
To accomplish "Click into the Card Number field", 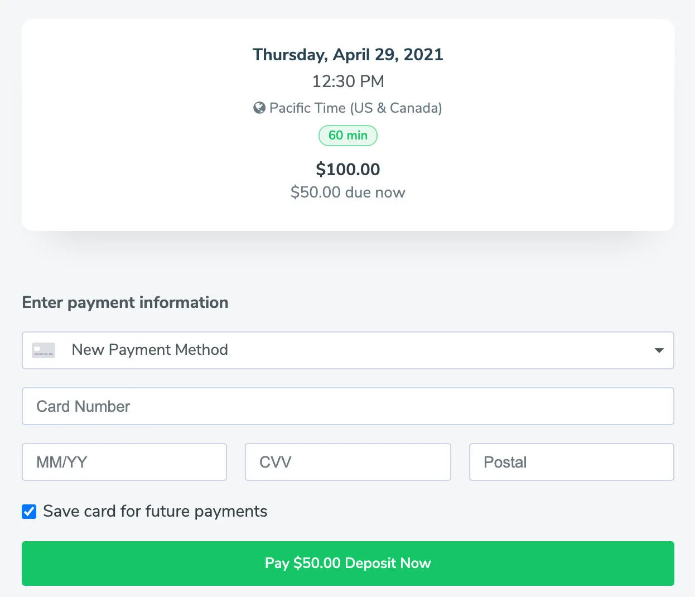I will point(347,406).
